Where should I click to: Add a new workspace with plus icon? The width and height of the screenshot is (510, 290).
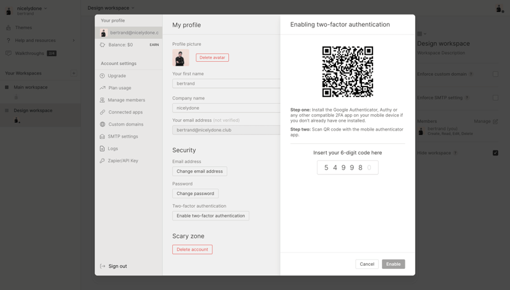point(73,73)
